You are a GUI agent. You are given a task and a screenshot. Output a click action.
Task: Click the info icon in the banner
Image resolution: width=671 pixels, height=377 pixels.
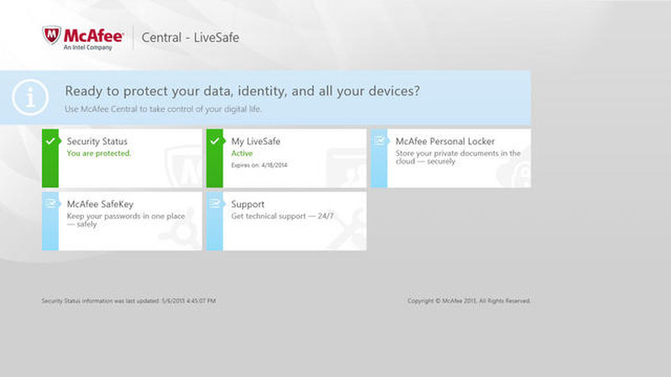pyautogui.click(x=30, y=98)
